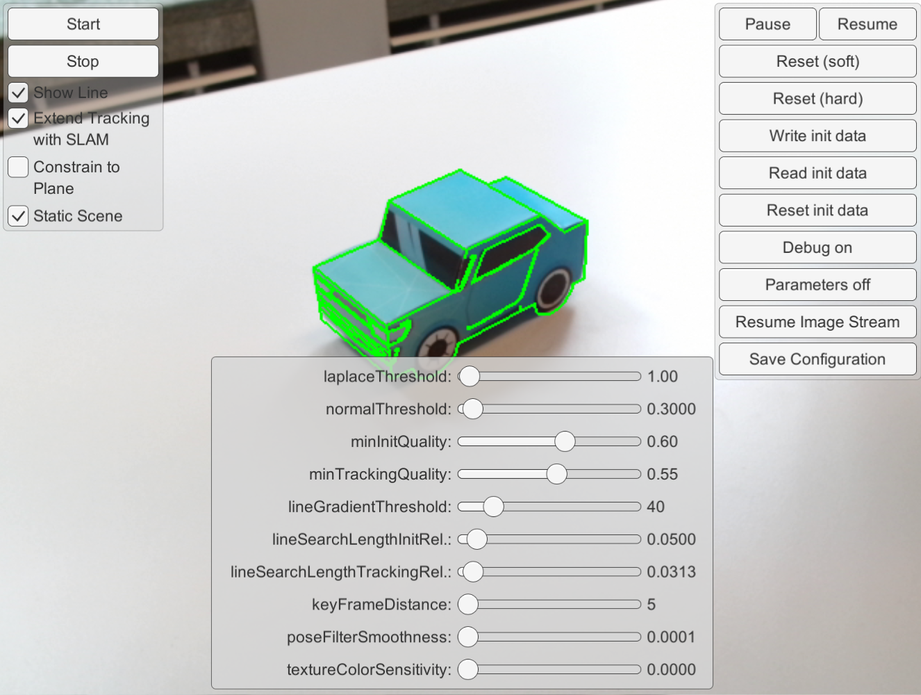The width and height of the screenshot is (921, 695).
Task: Click Reset init data button
Action: 818,211
